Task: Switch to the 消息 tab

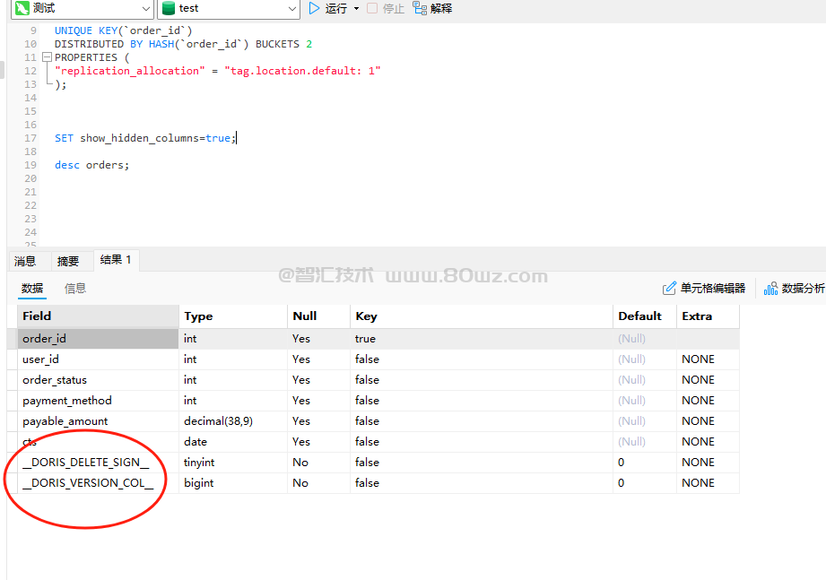Action: [25, 261]
